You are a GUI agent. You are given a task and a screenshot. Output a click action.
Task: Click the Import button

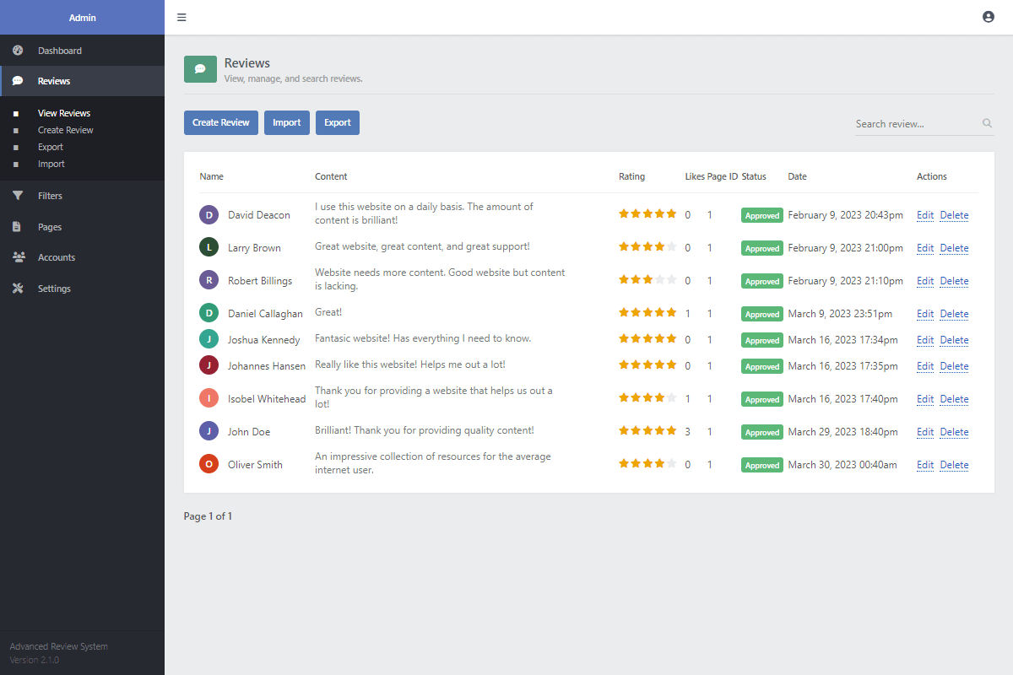click(287, 122)
